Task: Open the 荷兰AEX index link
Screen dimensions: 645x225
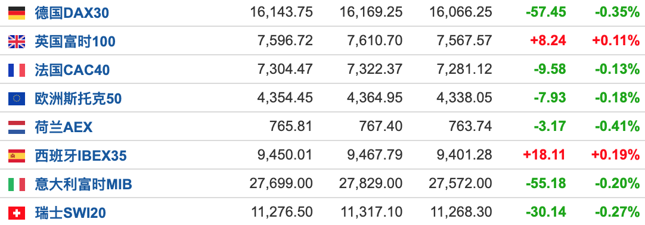Action: (x=64, y=127)
